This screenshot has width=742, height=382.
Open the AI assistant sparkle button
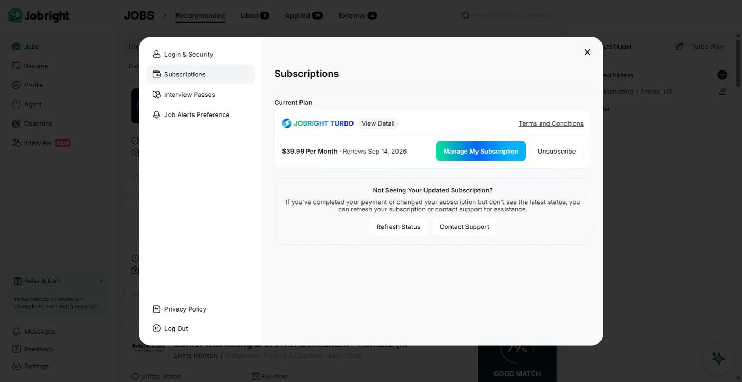719,359
